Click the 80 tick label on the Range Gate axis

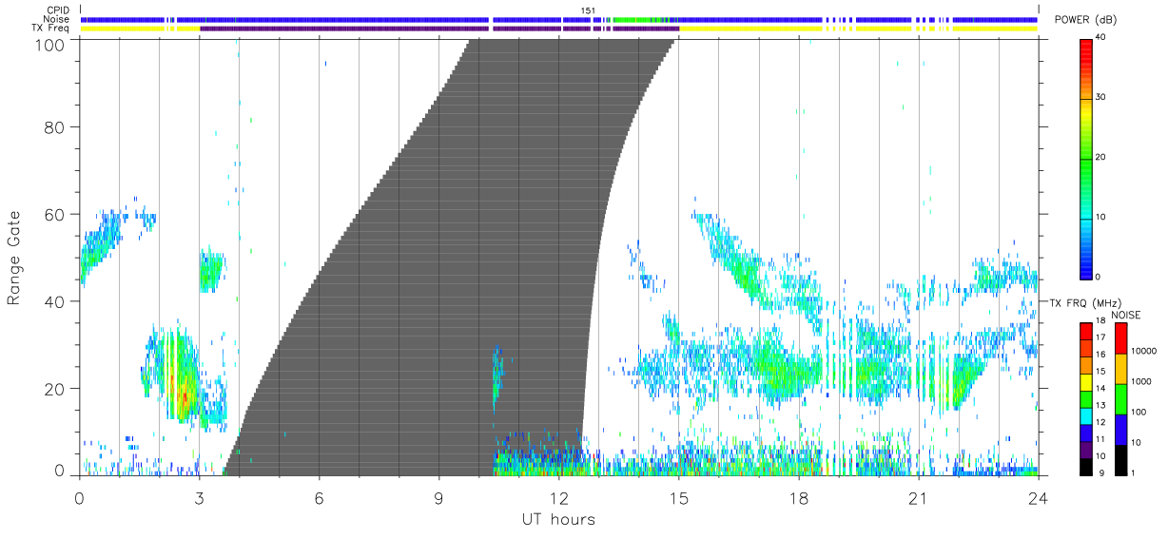point(56,127)
